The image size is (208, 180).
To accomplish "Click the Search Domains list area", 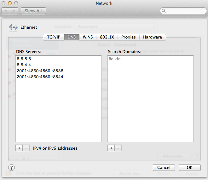I will point(150,99).
